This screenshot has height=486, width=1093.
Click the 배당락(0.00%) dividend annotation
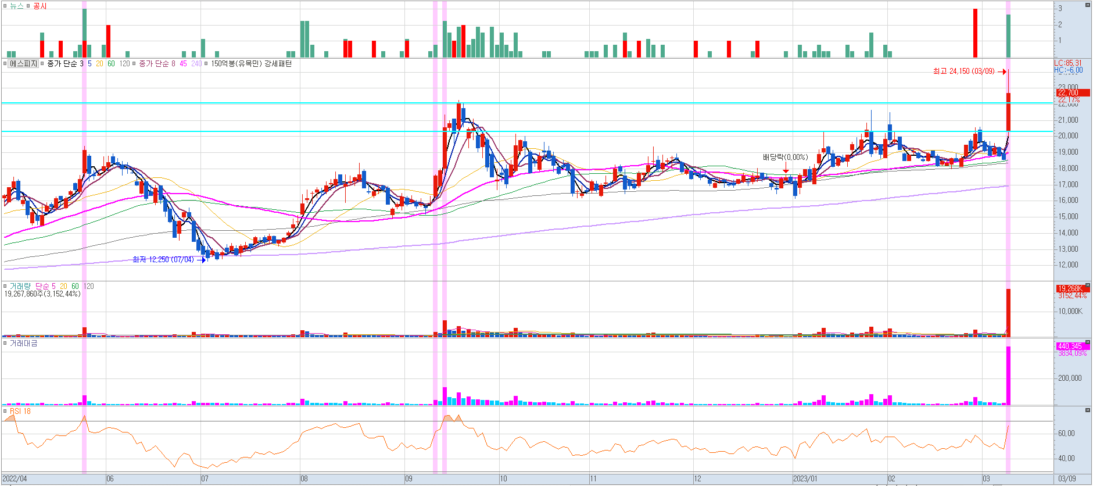click(x=785, y=158)
